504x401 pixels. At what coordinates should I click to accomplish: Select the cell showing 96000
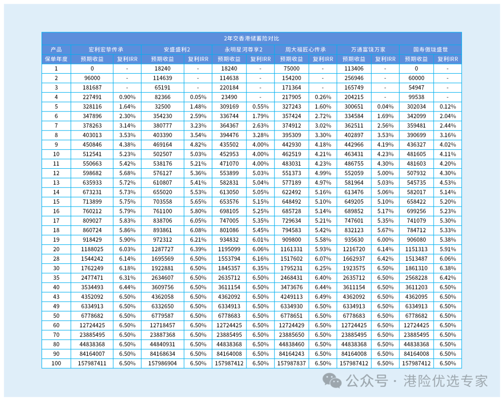[92, 78]
